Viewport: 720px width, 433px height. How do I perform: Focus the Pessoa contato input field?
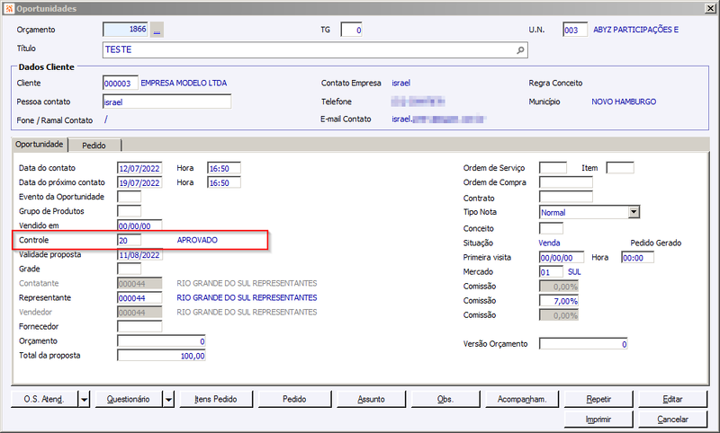point(166,102)
